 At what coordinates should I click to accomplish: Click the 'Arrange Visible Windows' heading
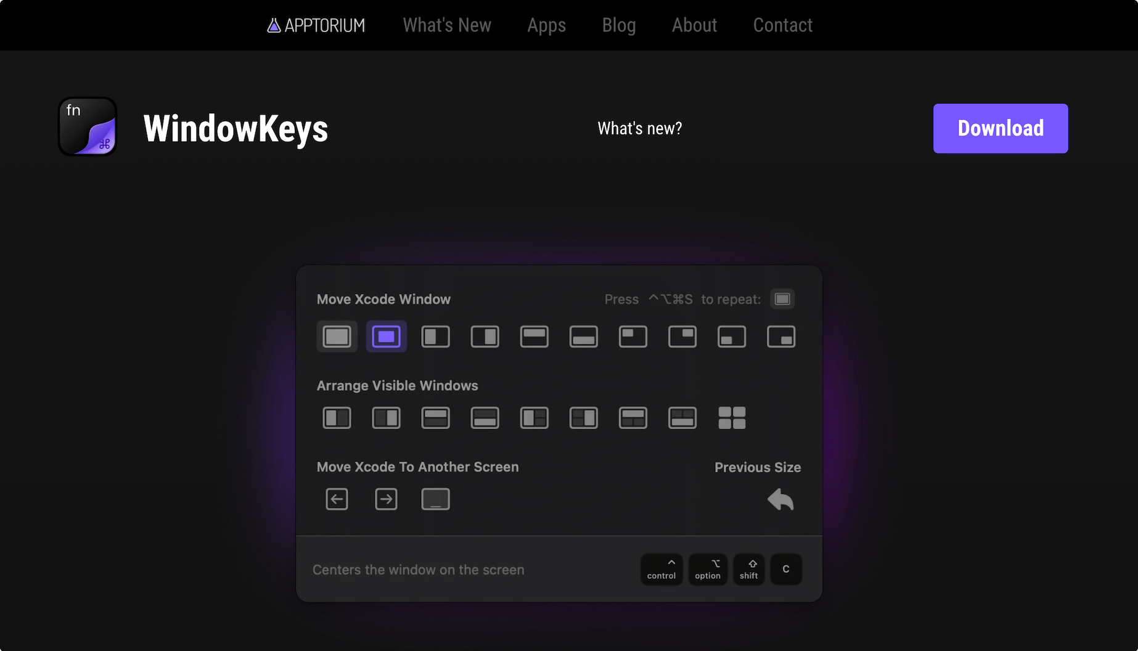click(398, 386)
